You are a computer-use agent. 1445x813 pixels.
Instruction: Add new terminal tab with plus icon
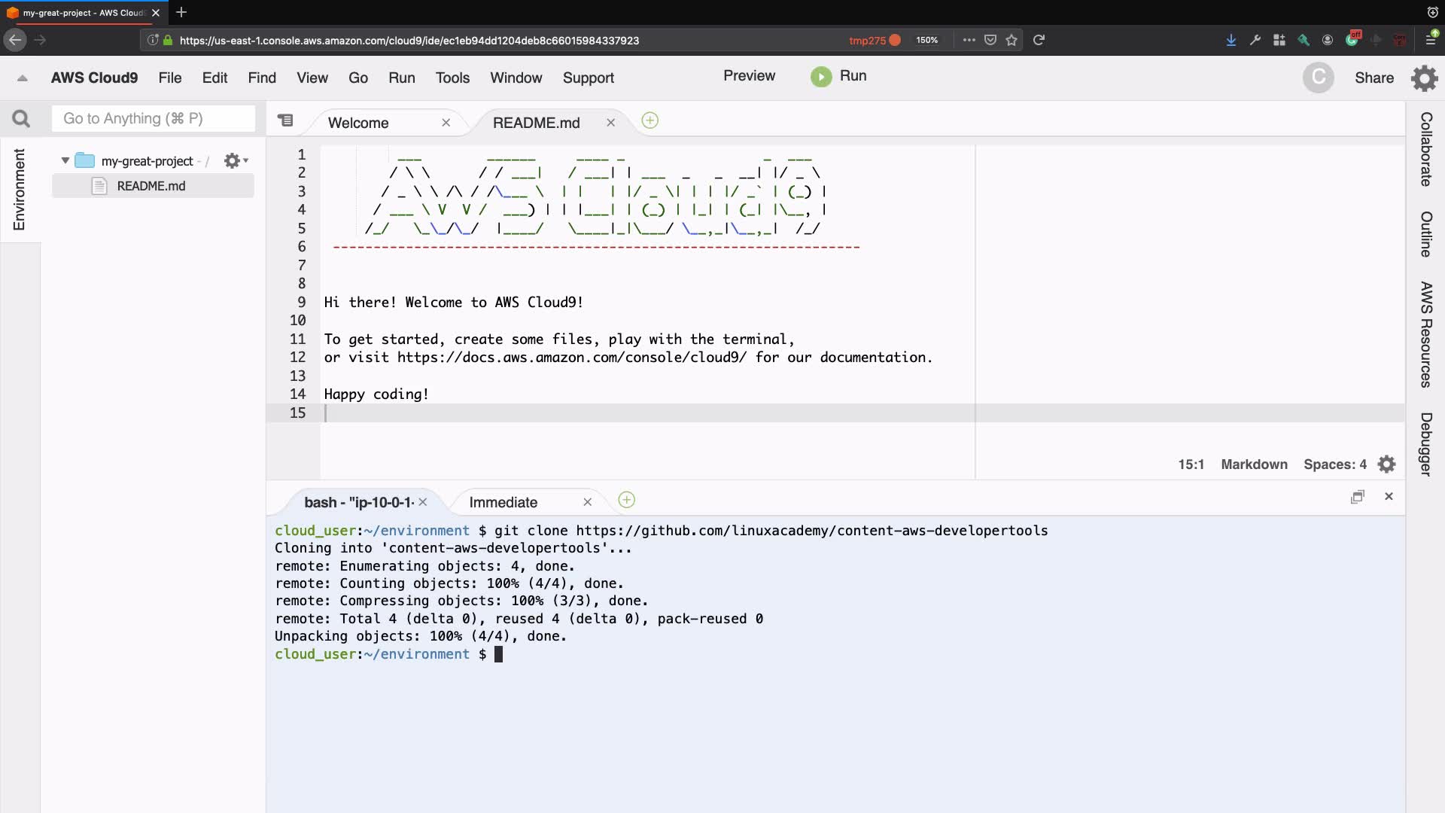[x=626, y=501]
